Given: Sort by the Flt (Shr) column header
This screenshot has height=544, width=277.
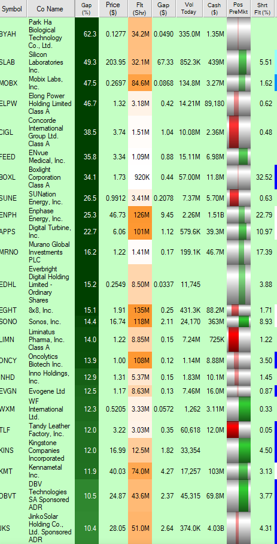Looking at the screenshot, I should point(140,8).
